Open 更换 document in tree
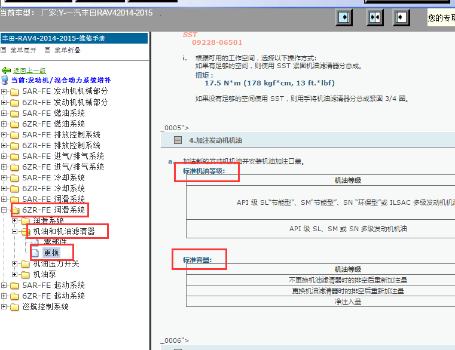The image size is (455, 350). [51, 253]
